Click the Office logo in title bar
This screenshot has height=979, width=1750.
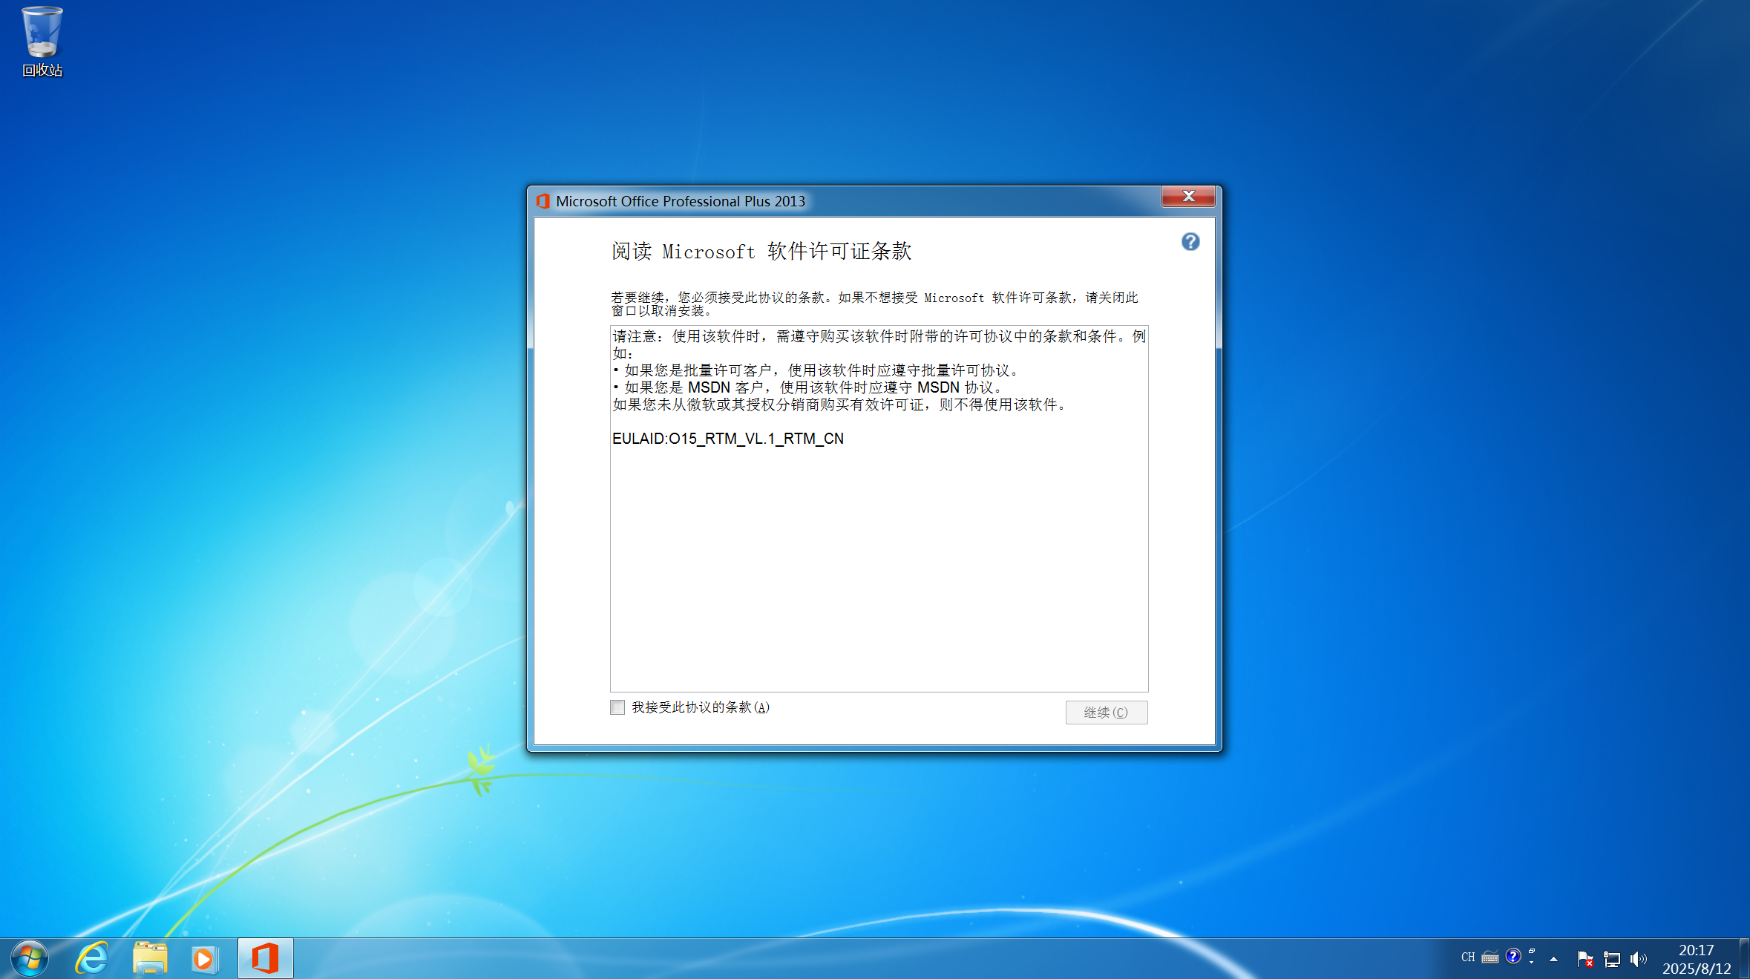click(x=543, y=201)
